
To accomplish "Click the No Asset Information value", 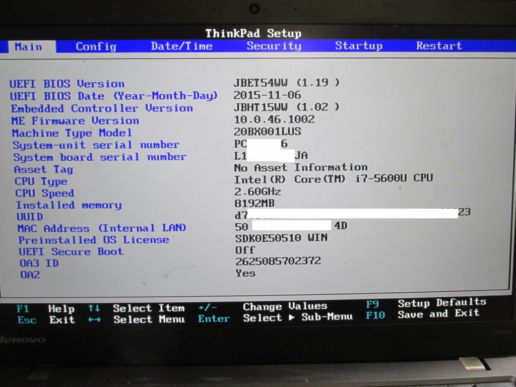I will [301, 167].
